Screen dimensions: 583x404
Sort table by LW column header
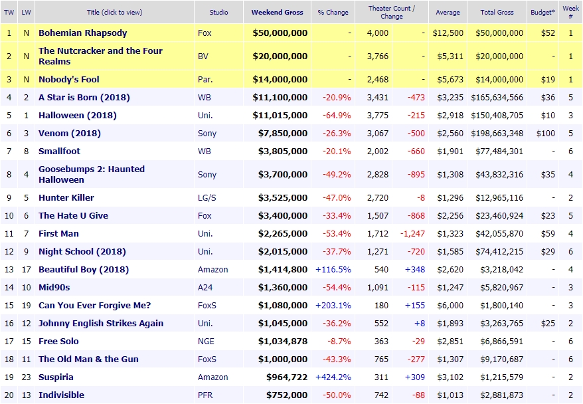(26, 12)
